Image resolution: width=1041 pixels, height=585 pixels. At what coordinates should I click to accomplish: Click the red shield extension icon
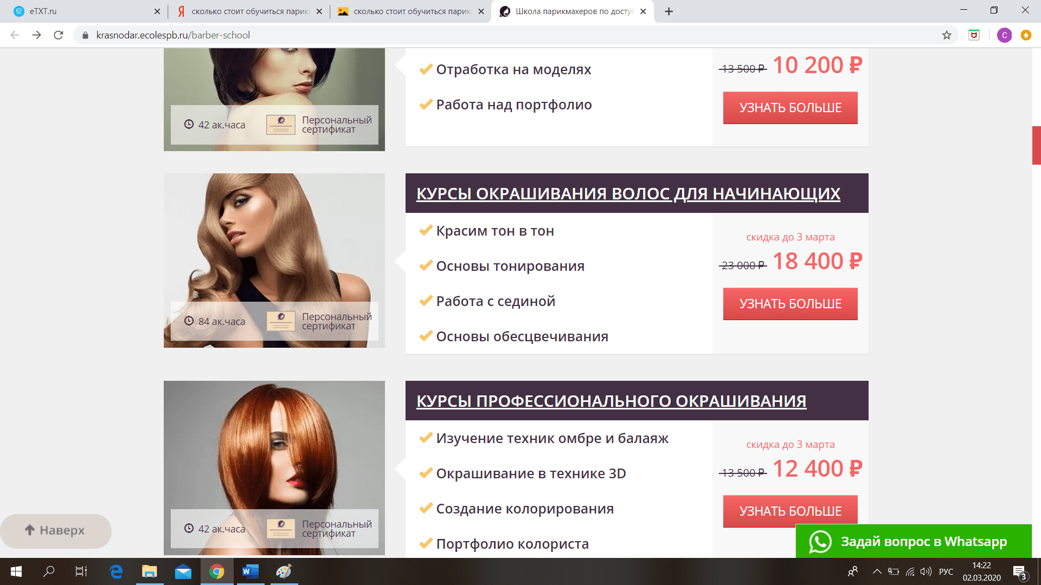click(974, 35)
